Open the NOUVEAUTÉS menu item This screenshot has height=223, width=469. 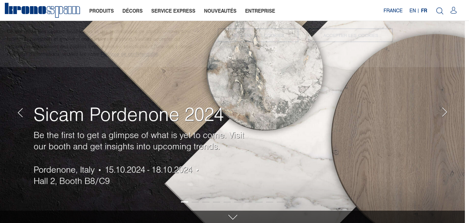pyautogui.click(x=220, y=11)
